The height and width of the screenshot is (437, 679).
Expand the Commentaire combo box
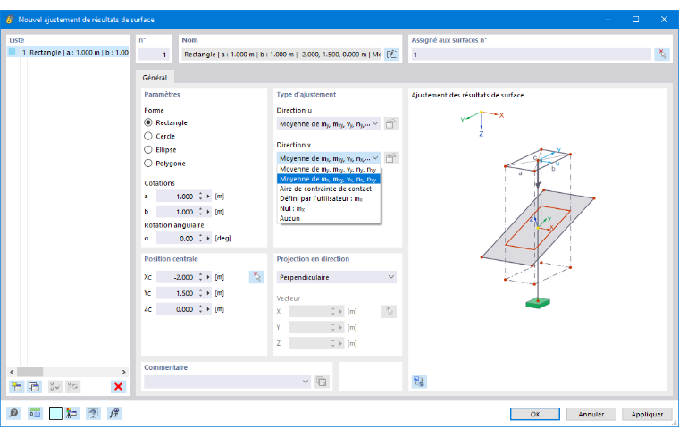tap(306, 382)
